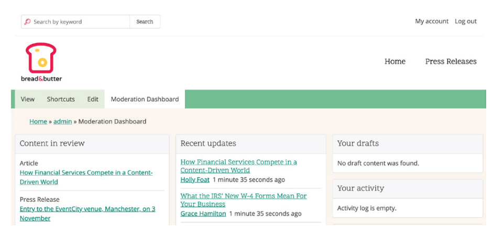Focus the Search by keyword field
The height and width of the screenshot is (231, 493).
coord(75,21)
